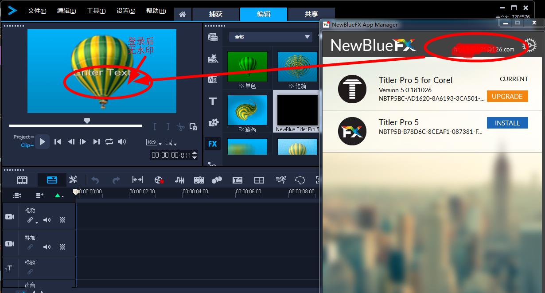The width and height of the screenshot is (545, 293).
Task: Open the 16:9 aspect ratio dropdown
Action: 152,142
